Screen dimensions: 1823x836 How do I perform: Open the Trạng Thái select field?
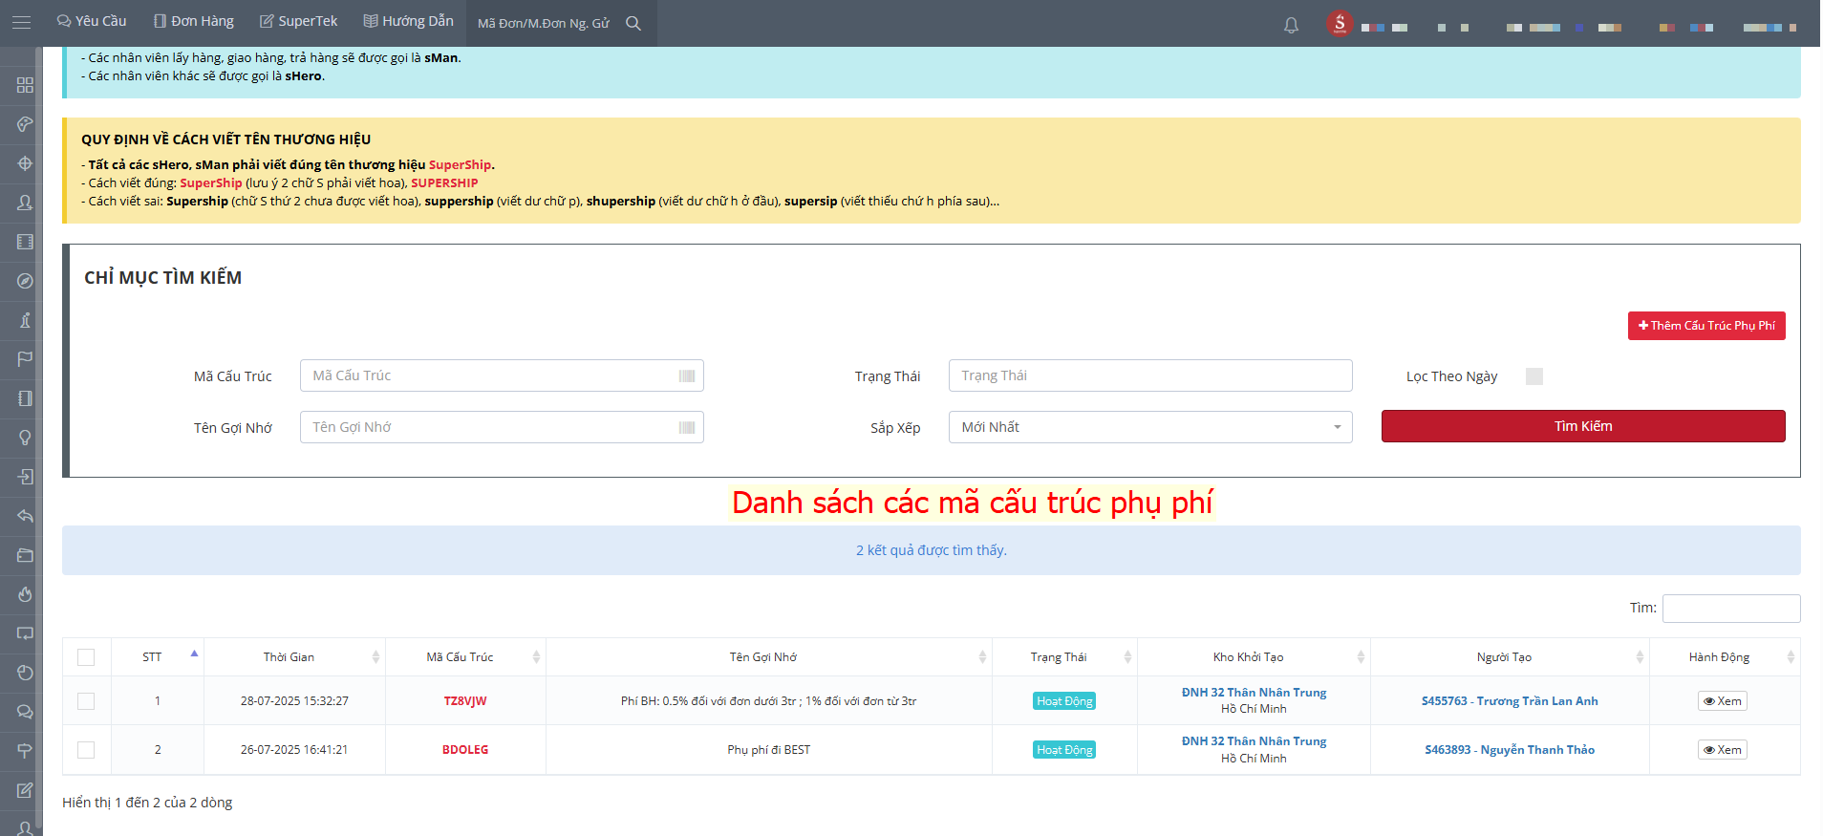[1150, 375]
